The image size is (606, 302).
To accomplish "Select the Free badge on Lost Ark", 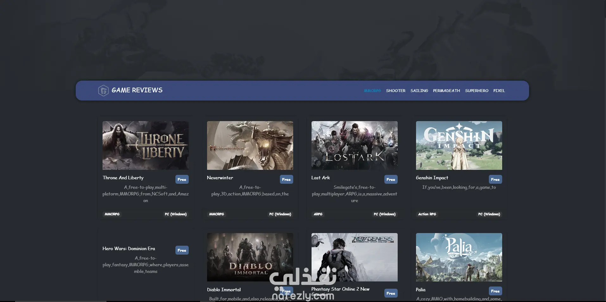I will click(391, 179).
